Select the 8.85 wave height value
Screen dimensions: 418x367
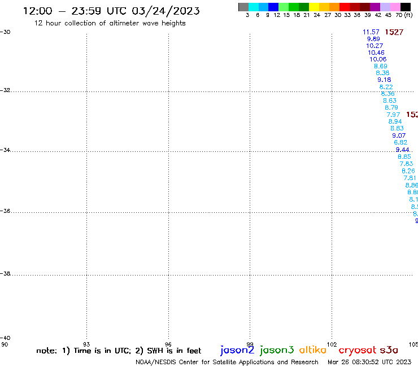click(404, 156)
